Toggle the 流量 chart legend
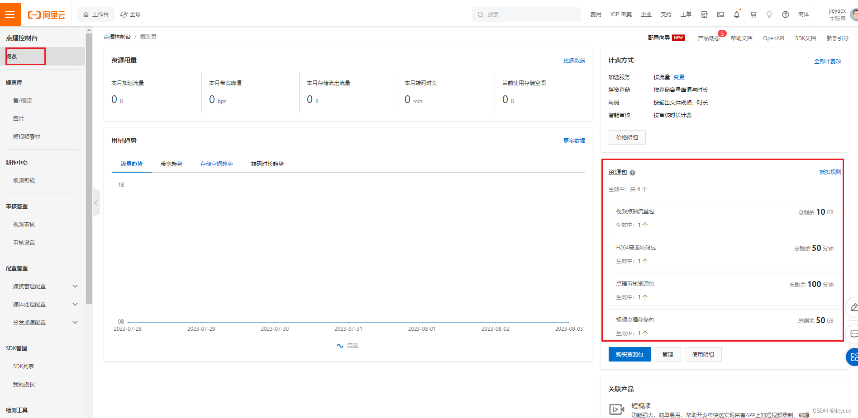Image resolution: width=858 pixels, height=418 pixels. 348,346
